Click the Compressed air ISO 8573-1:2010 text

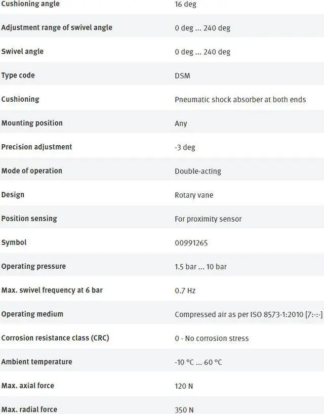tap(248, 314)
